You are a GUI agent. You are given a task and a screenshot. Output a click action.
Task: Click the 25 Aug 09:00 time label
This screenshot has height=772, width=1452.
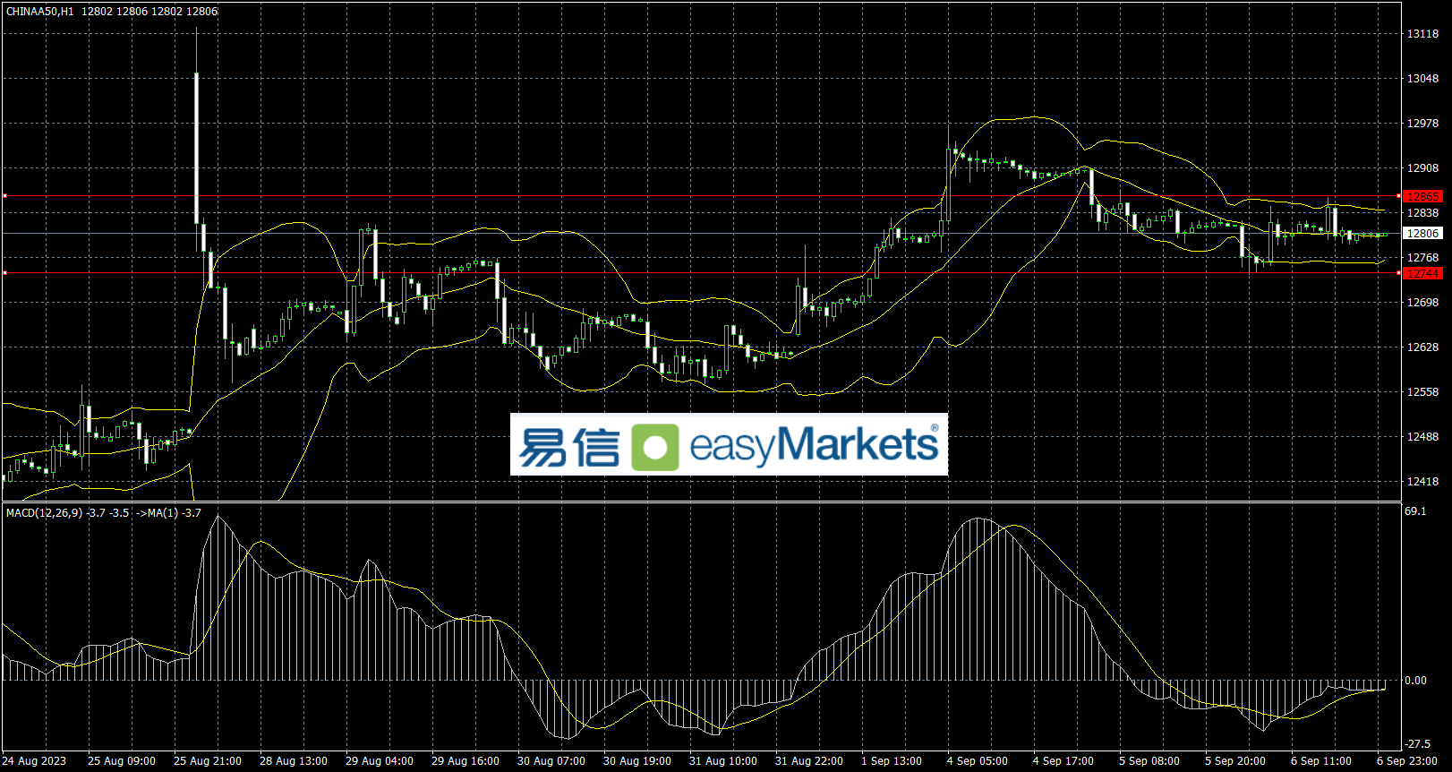click(x=122, y=761)
